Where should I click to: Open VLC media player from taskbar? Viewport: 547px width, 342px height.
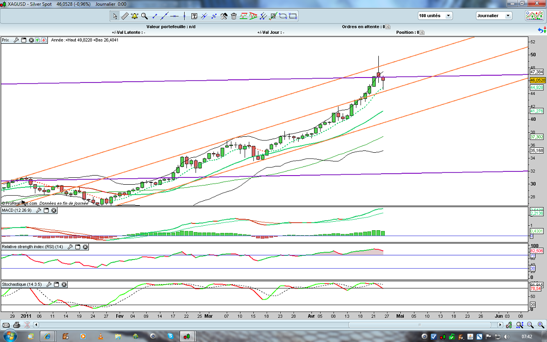pyautogui.click(x=100, y=337)
